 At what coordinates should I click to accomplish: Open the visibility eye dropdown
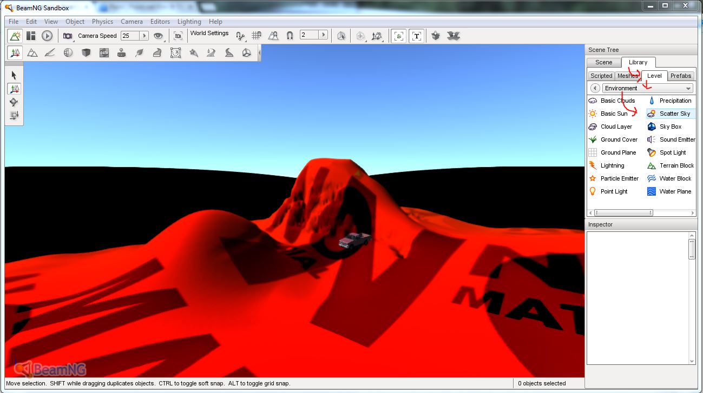point(159,36)
